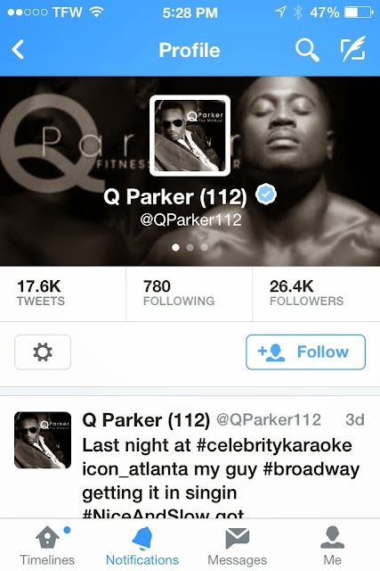Follow Q Parker (112)
Viewport: 380px width, 571px height.
(x=305, y=352)
